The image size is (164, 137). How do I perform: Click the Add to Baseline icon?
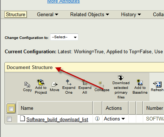tap(140, 82)
